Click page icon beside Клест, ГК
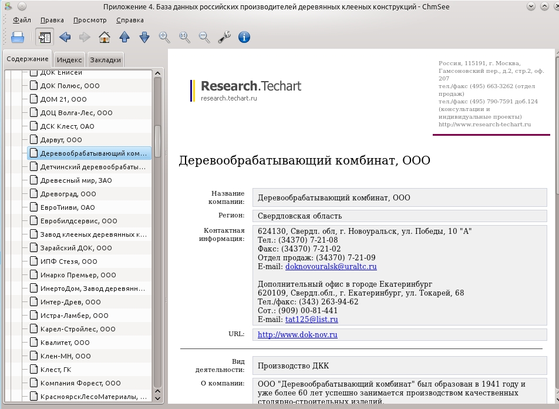Viewport: 559px width, 409px height. (x=33, y=370)
